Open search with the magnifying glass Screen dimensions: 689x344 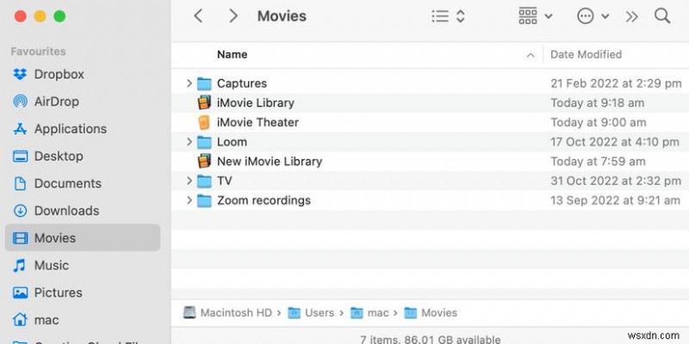point(662,16)
